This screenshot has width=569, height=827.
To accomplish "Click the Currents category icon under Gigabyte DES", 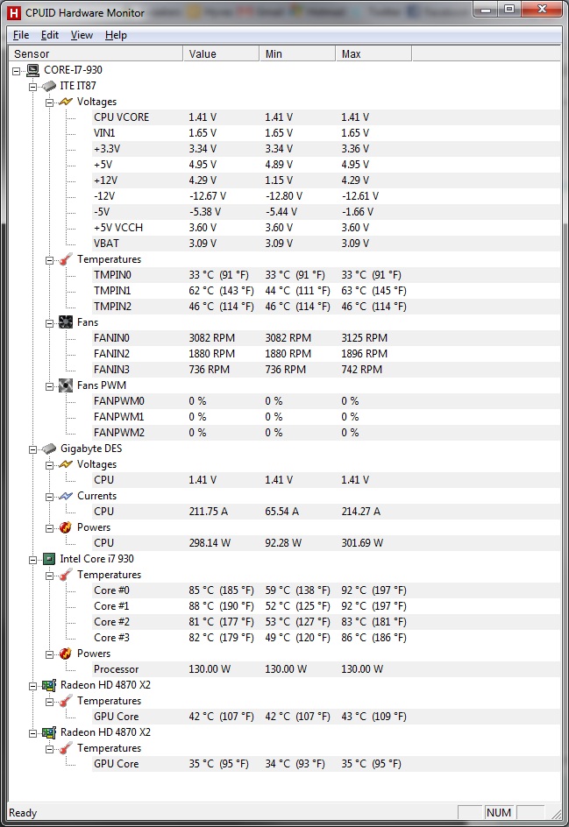I will [66, 496].
